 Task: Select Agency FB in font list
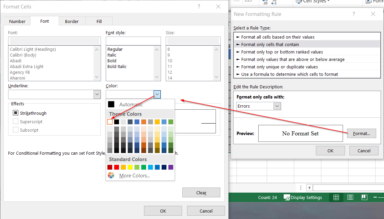click(x=20, y=72)
